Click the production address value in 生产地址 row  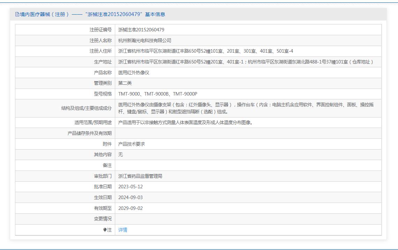pos(246,62)
